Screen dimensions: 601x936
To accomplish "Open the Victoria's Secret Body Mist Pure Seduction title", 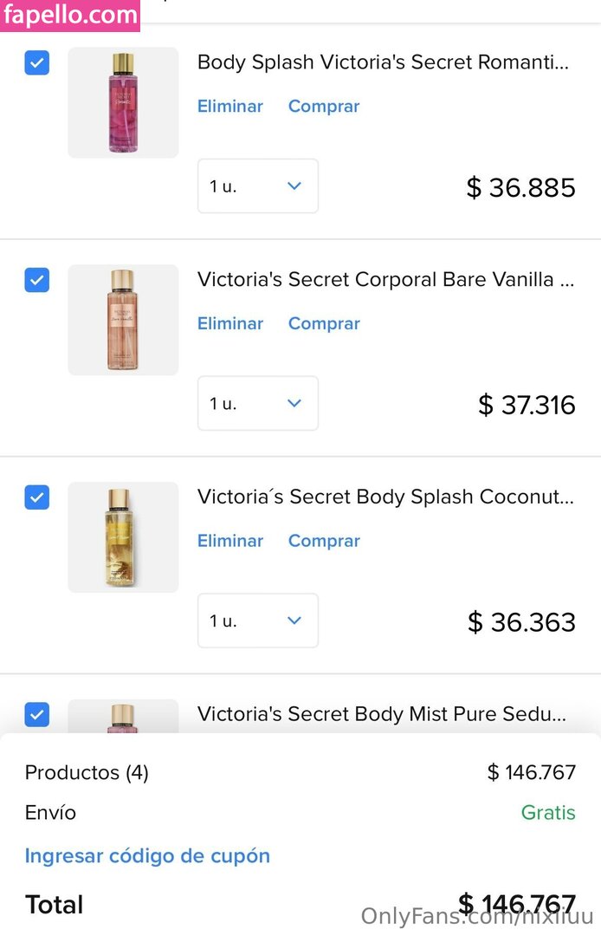I will point(382,715).
